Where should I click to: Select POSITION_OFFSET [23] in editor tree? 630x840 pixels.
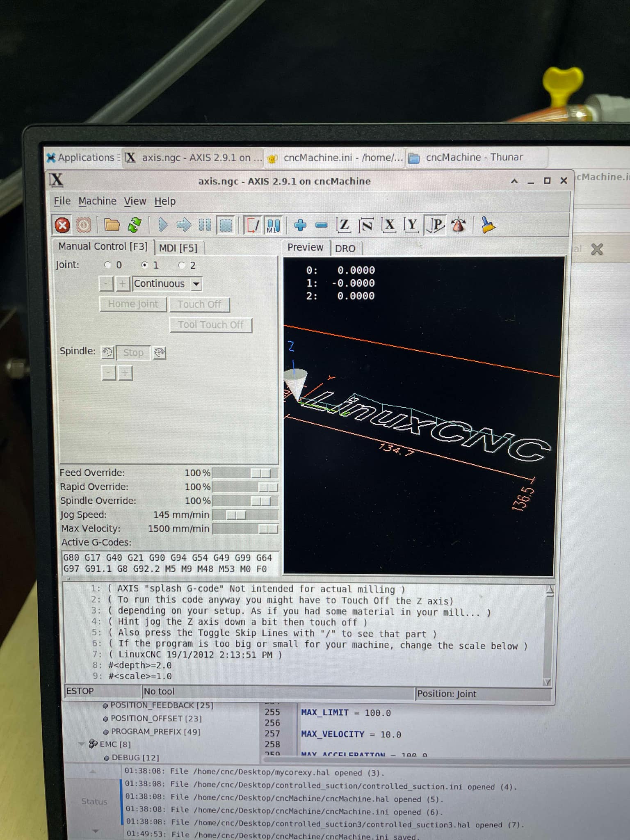point(156,719)
